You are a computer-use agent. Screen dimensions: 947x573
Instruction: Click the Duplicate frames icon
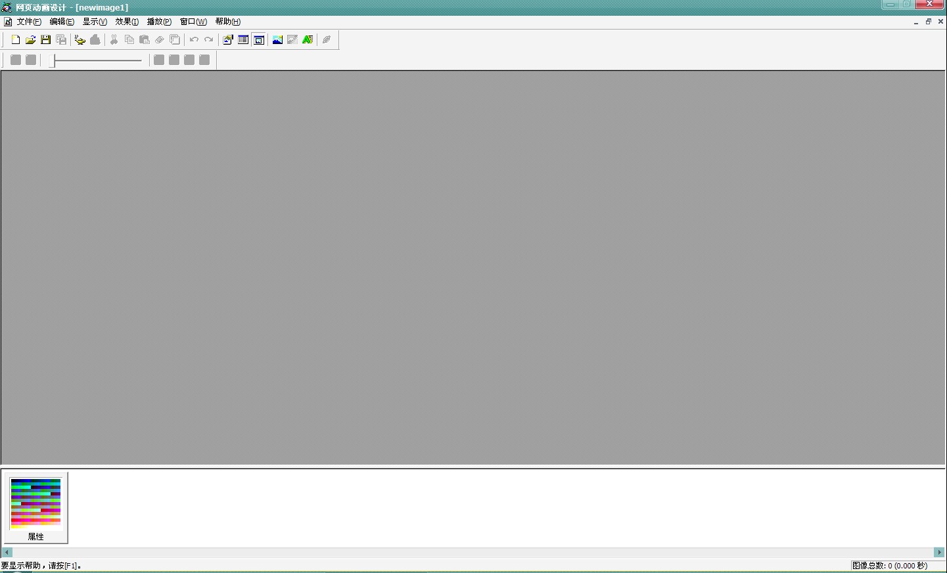pos(174,40)
